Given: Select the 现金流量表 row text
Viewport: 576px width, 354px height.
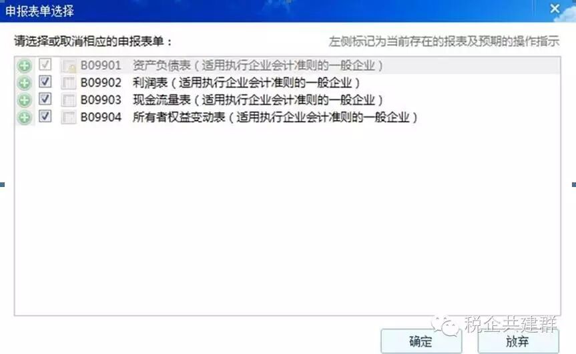Looking at the screenshot, I should (x=232, y=100).
